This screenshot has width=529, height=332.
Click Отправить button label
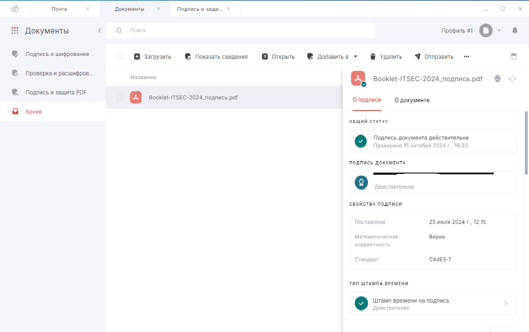tap(439, 57)
